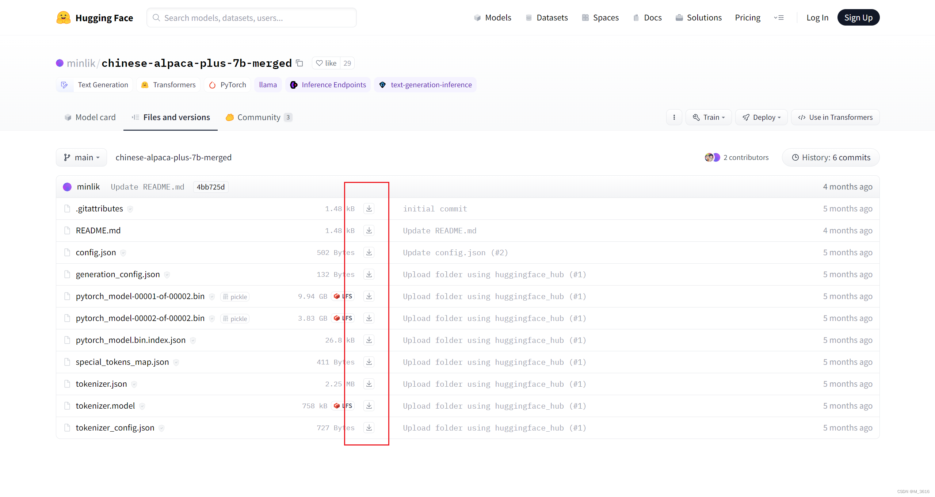The height and width of the screenshot is (497, 935).
Task: Click the pickle badge on pytorch_model-00002-of-00002.bin
Action: pos(235,318)
